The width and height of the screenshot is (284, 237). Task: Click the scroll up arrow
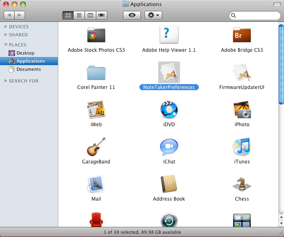click(x=281, y=217)
